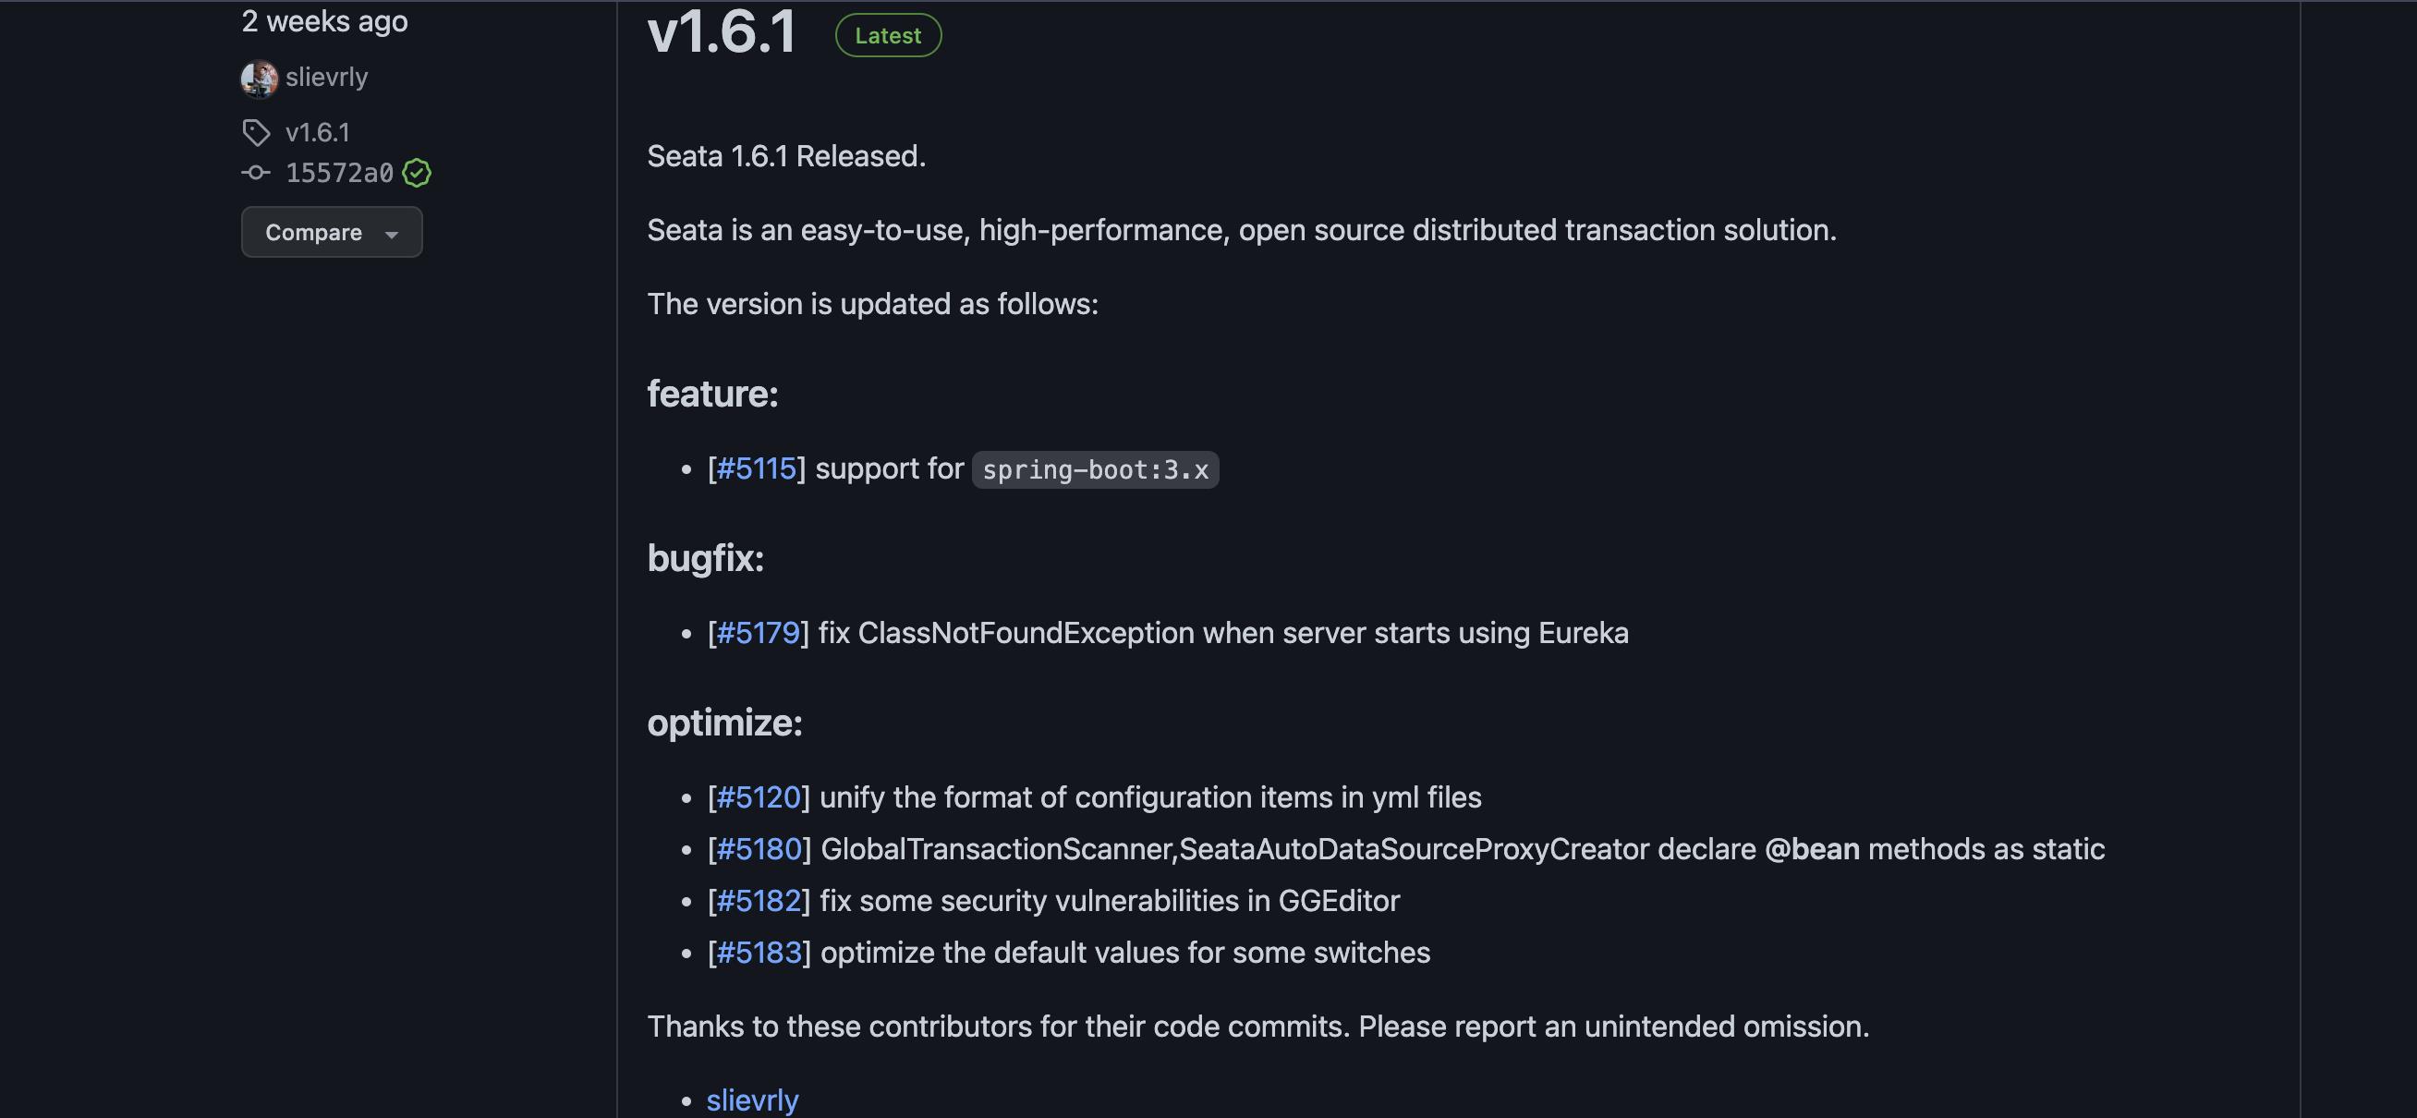
Task: Open pull request #5179
Action: coord(759,633)
